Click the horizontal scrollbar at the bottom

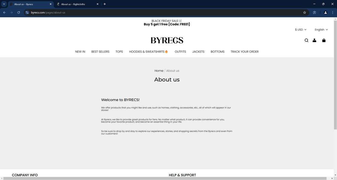[x=166, y=179]
